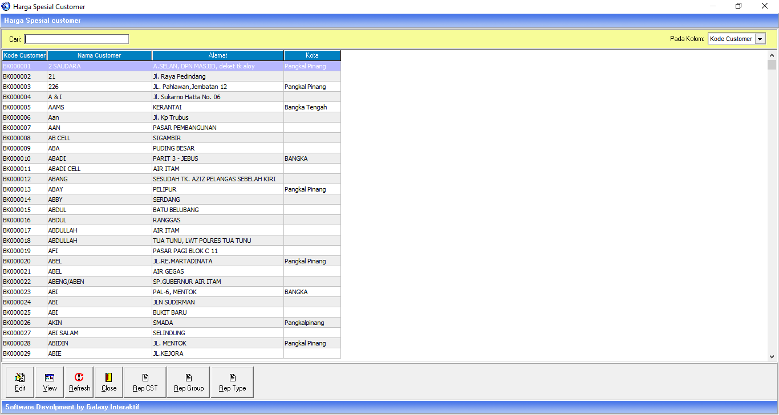Refresh the customer list

[79, 382]
